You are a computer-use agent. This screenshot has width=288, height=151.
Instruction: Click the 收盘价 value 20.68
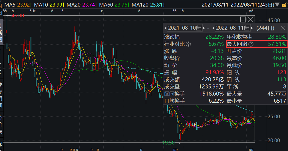(x=217, y=58)
